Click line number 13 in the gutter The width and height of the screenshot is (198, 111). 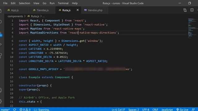tap(12, 69)
